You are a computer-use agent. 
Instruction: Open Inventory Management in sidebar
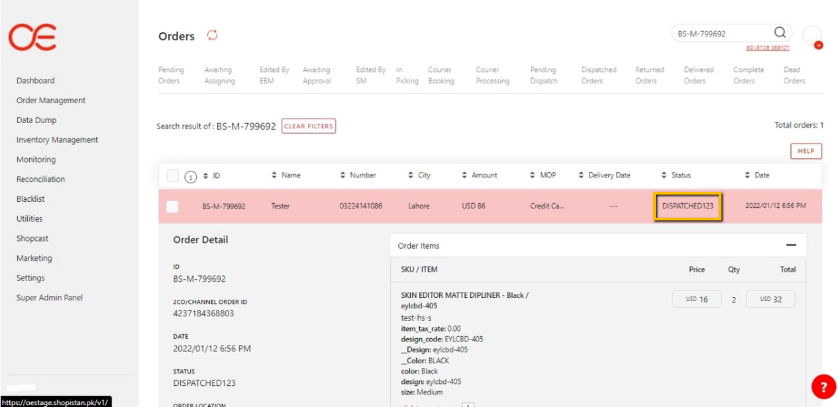pos(57,140)
